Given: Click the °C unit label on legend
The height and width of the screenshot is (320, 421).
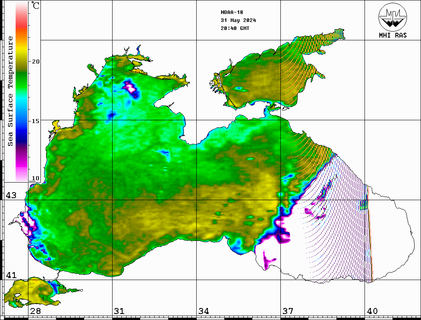Looking at the screenshot, I should pos(35,5).
